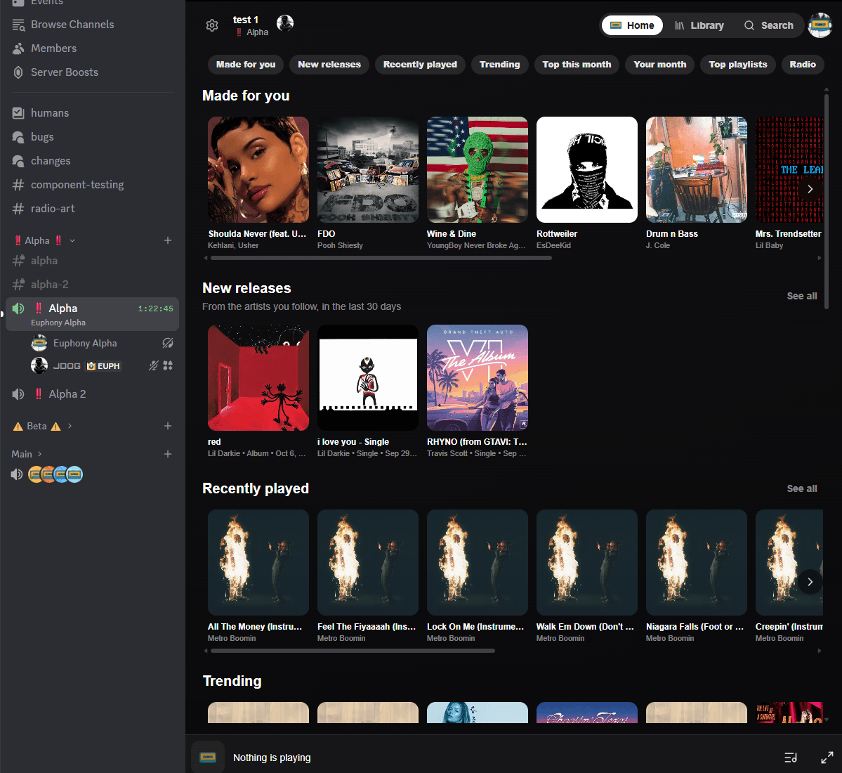Open the i love you single cover
Viewport: 842px width, 773px height.
click(368, 377)
